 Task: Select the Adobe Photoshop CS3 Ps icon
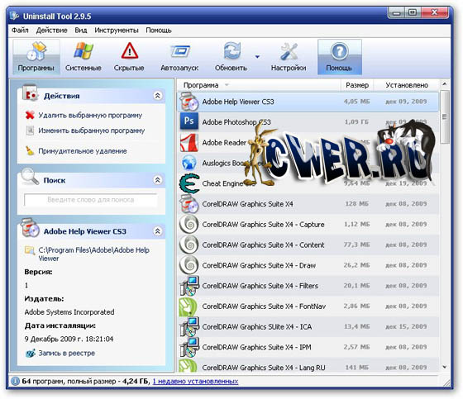[189, 121]
